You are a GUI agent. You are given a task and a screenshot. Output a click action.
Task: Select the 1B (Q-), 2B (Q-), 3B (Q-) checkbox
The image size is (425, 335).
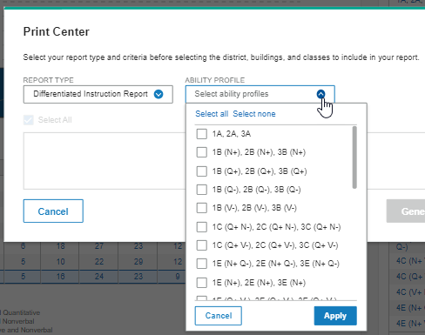(202, 190)
